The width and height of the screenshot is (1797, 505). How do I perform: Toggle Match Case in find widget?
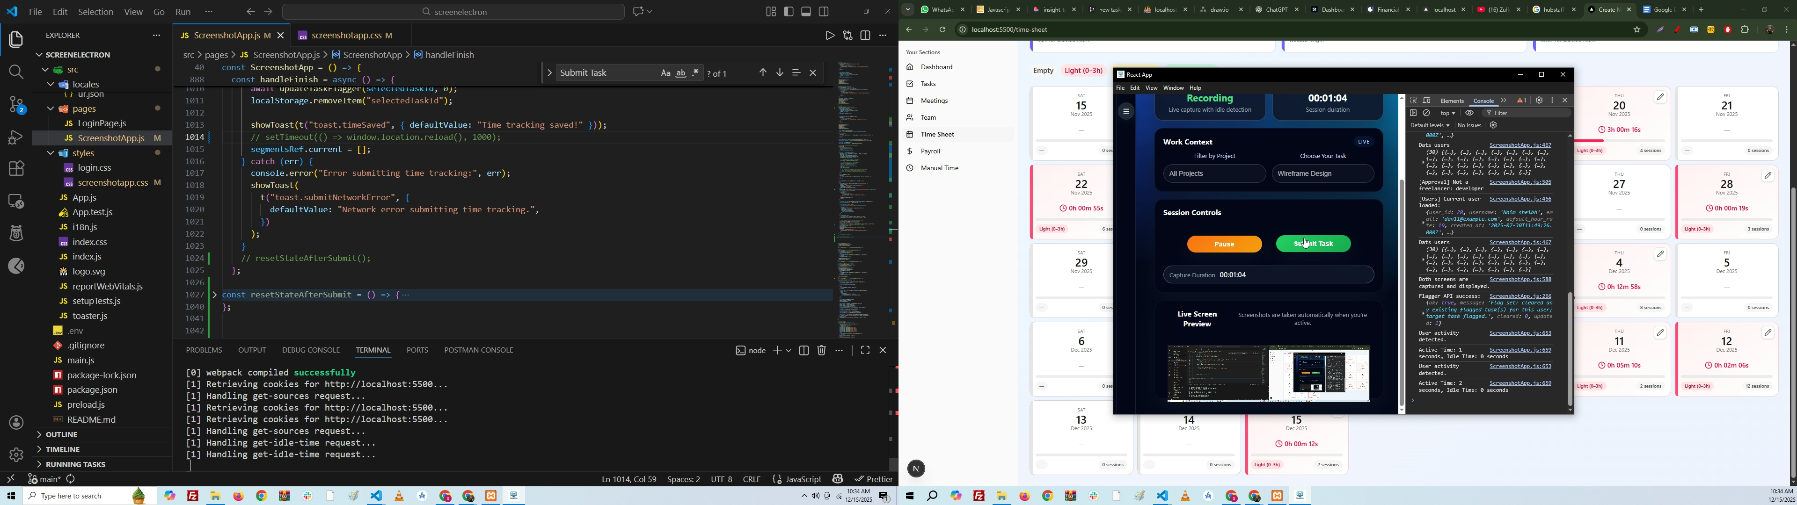665,73
